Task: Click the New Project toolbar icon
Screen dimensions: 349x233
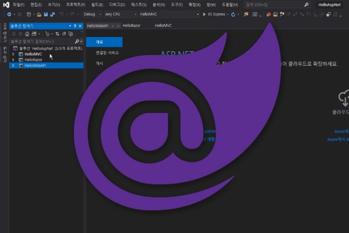Action: tap(29, 14)
